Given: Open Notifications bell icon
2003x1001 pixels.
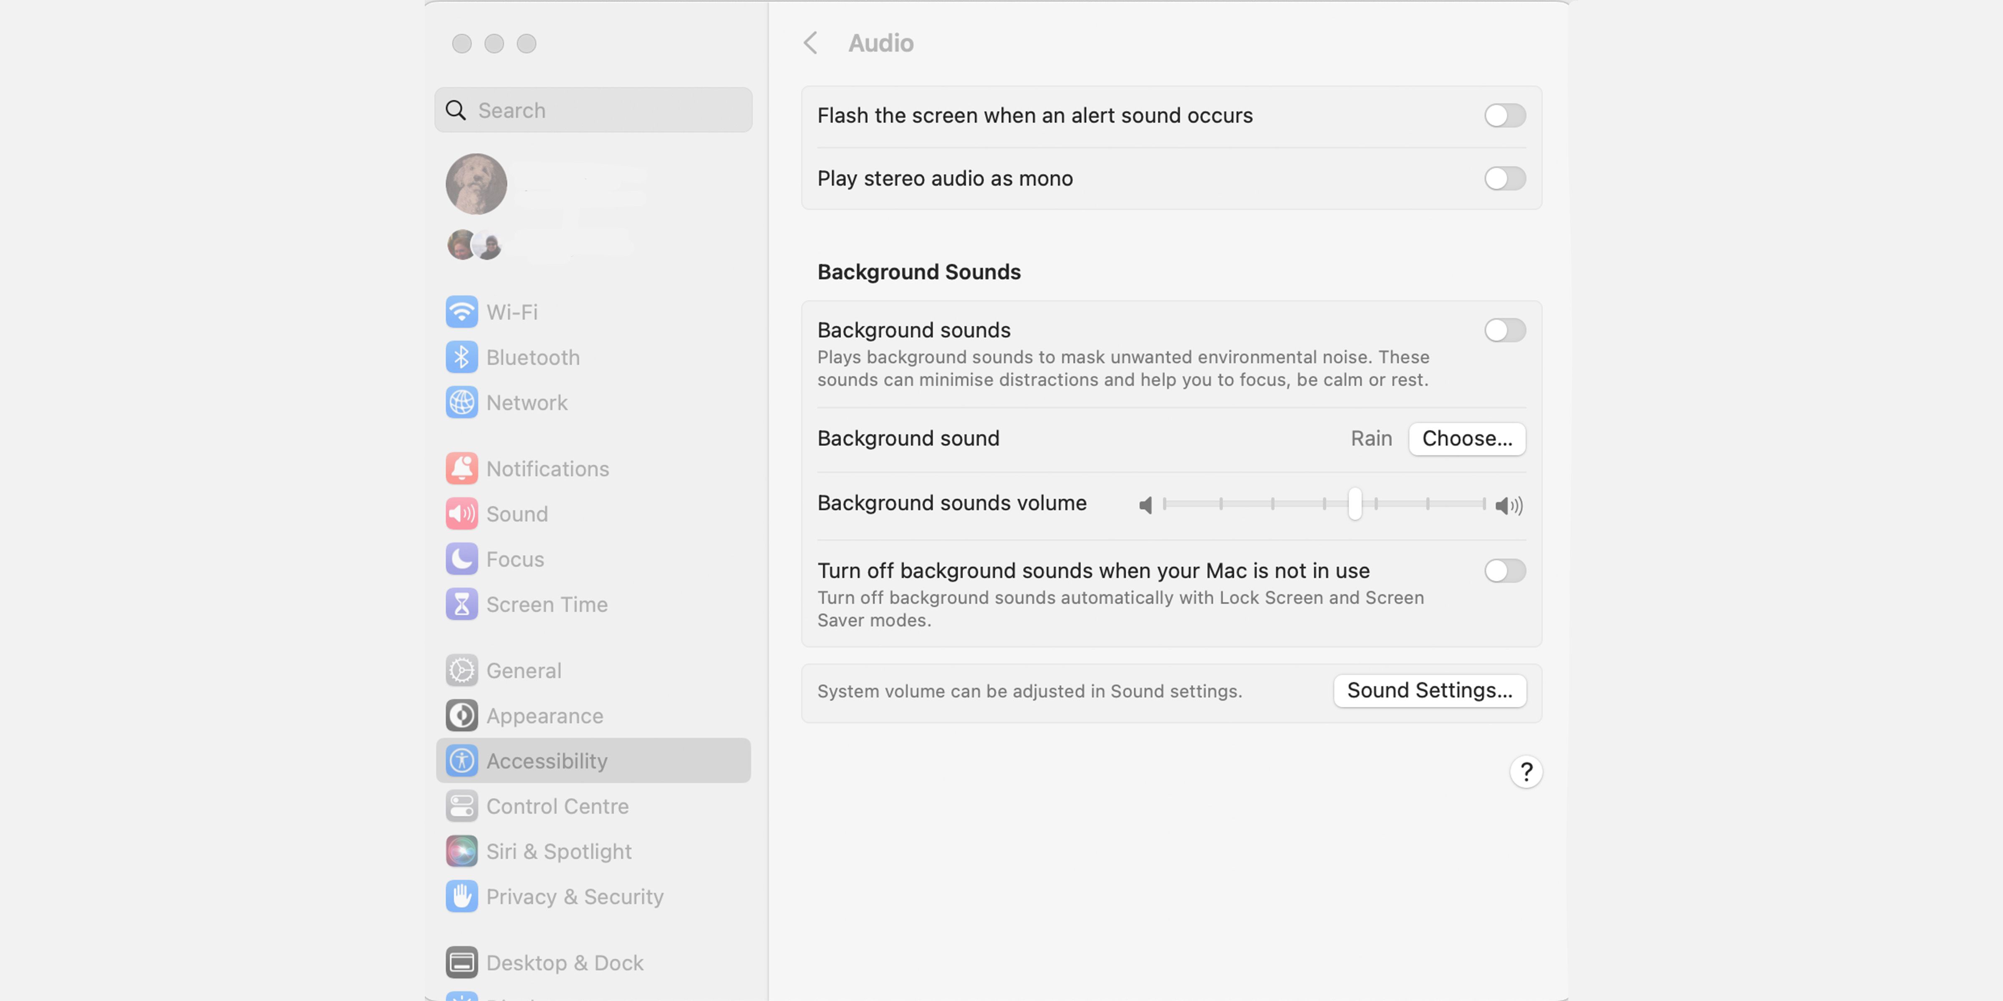Looking at the screenshot, I should click(x=461, y=469).
